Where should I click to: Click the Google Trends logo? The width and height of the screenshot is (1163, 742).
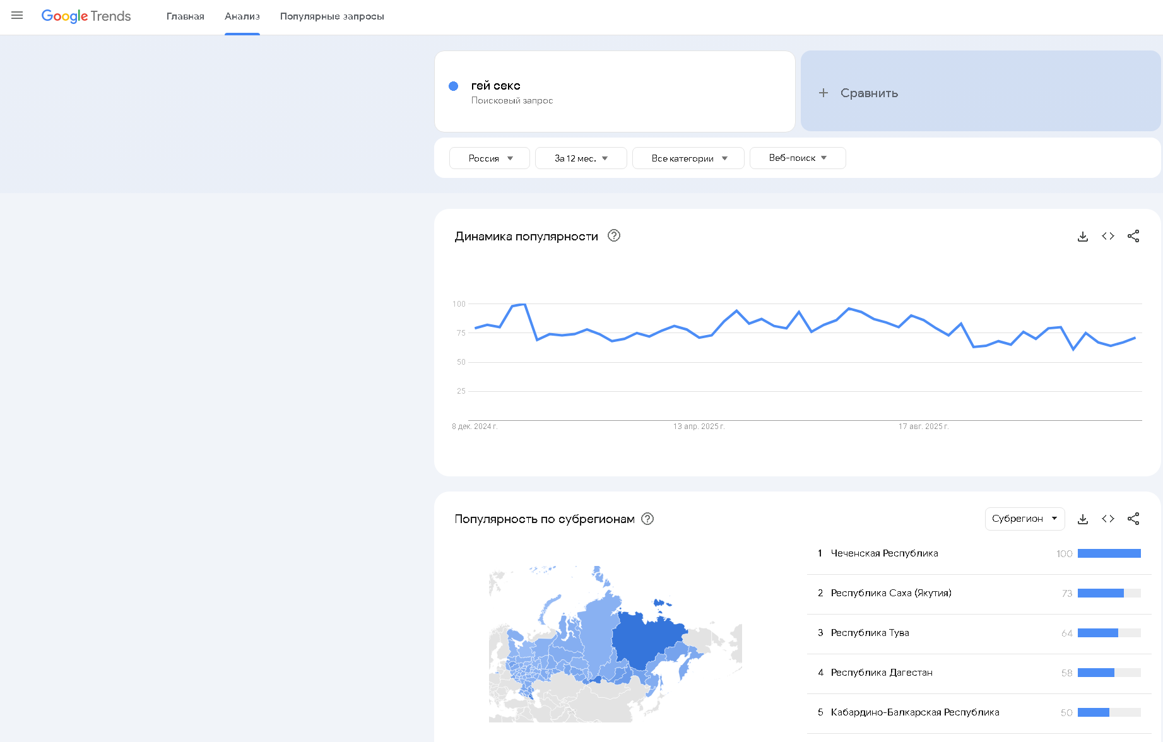point(86,16)
